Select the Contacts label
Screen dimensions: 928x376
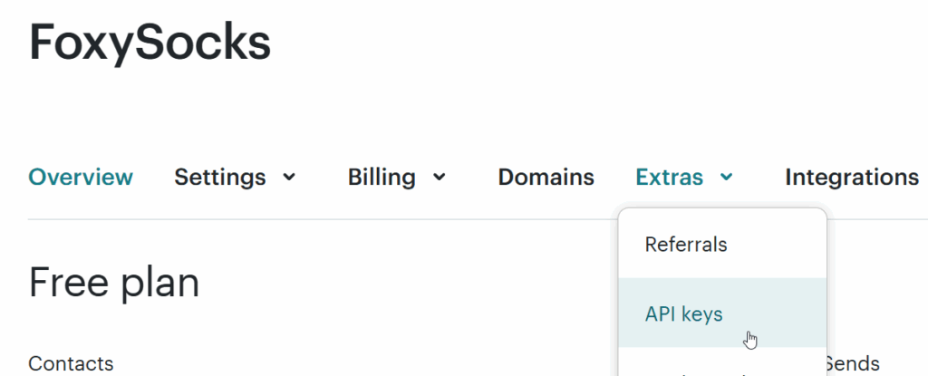pos(72,363)
